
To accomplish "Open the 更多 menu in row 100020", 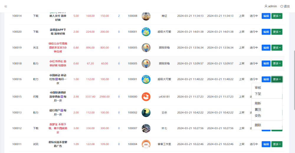I will click(277, 32).
